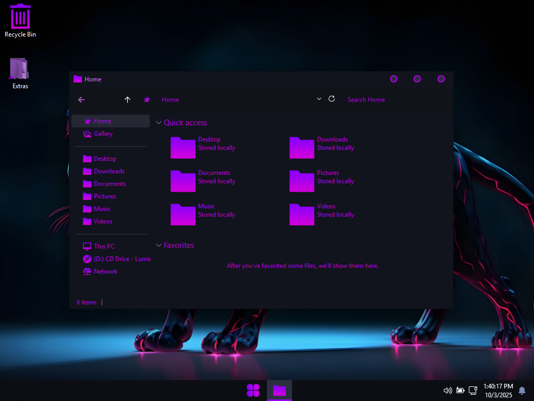This screenshot has width=534, height=401.
Task: Minimize the Home window
Action: click(x=394, y=79)
